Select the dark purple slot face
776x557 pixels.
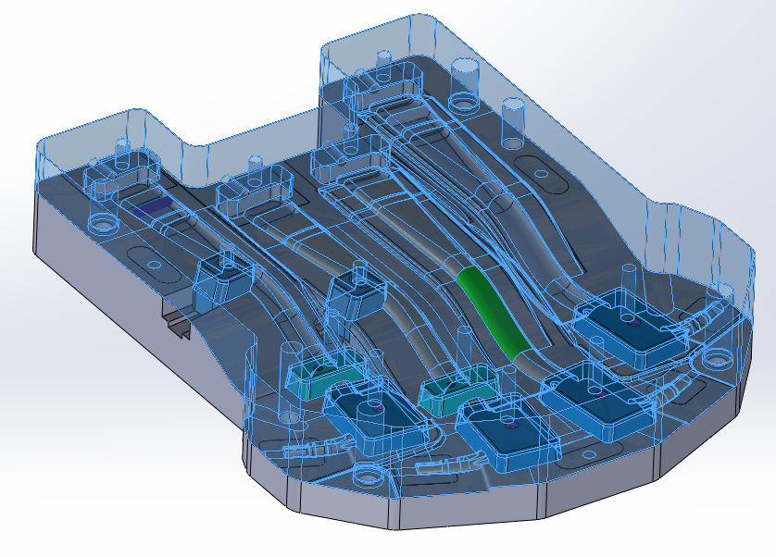[x=153, y=205]
